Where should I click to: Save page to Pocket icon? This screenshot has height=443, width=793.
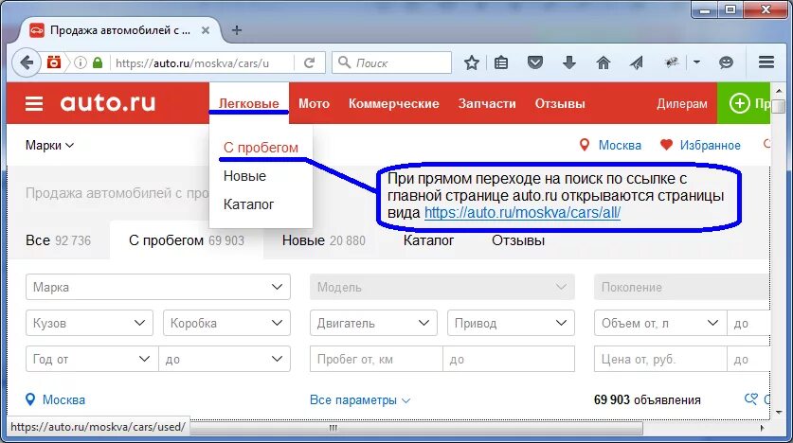tap(535, 62)
